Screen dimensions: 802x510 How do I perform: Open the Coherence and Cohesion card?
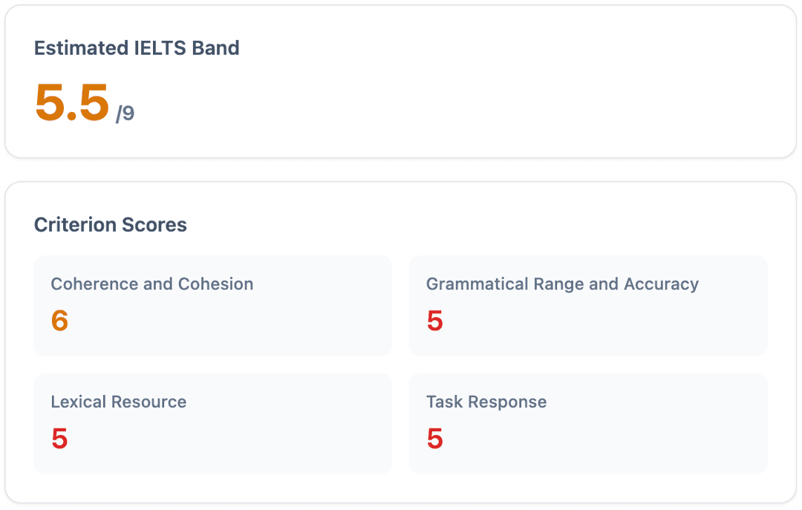213,306
